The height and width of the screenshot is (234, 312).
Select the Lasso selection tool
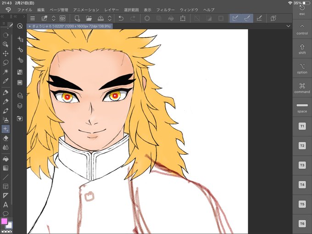[x=6, y=63]
